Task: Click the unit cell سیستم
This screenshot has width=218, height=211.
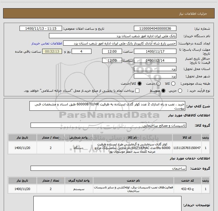Action: pos(79,189)
